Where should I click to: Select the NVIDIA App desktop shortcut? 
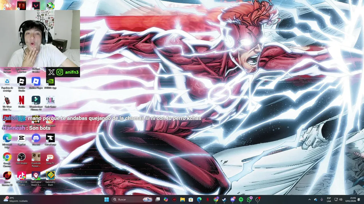pyautogui.click(x=50, y=83)
